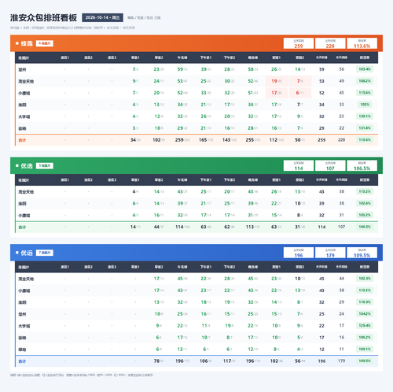Click the 110.3% rate badge in 优远 淮阴 row
This screenshot has height=392, width=393.
pyautogui.click(x=365, y=302)
